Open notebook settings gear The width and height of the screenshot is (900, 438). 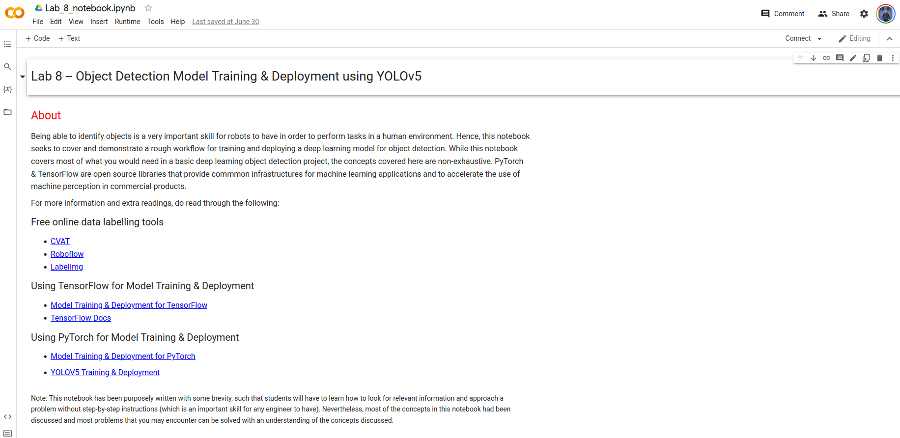(864, 14)
